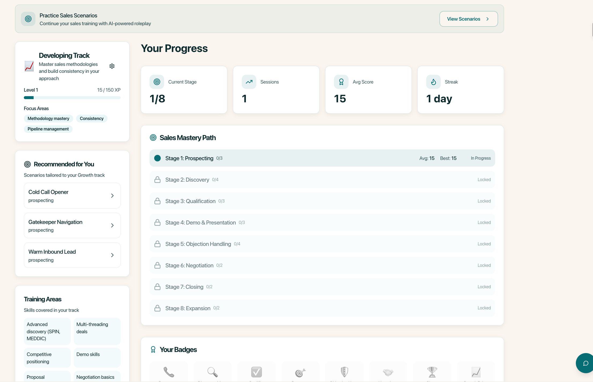593x382 pixels.
Task: Click the Streak flame icon
Action: pyautogui.click(x=433, y=82)
